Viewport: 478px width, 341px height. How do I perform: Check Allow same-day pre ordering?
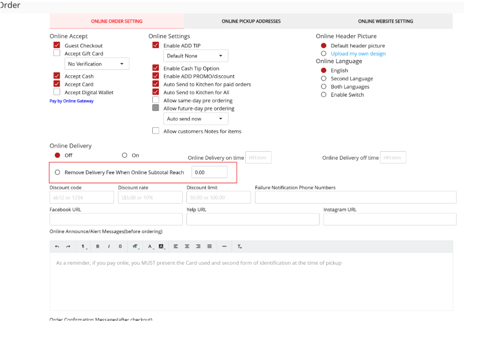coord(155,100)
